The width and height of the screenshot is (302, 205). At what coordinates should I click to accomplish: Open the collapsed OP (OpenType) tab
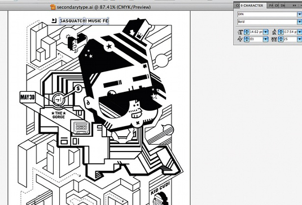click(277, 6)
